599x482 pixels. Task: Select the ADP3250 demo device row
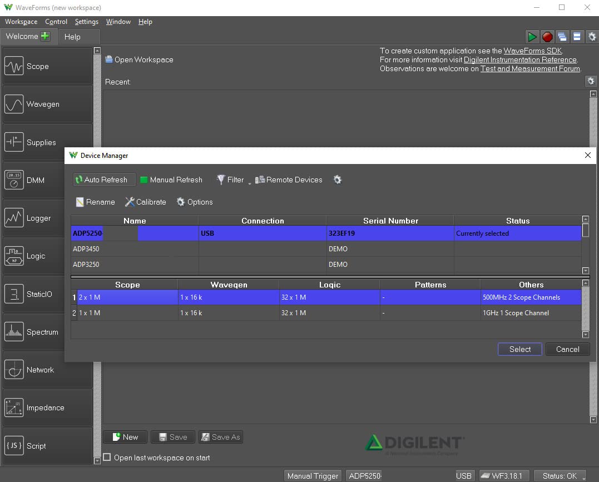(x=326, y=264)
